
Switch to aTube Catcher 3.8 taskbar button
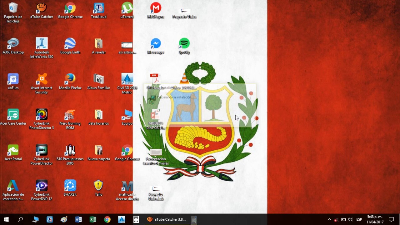point(166,219)
